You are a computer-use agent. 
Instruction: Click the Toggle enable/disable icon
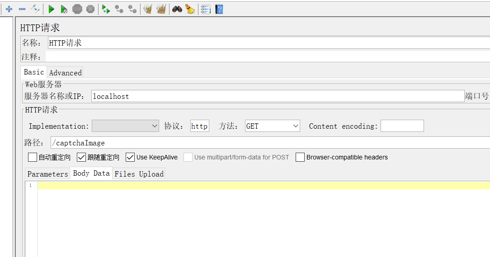35,9
